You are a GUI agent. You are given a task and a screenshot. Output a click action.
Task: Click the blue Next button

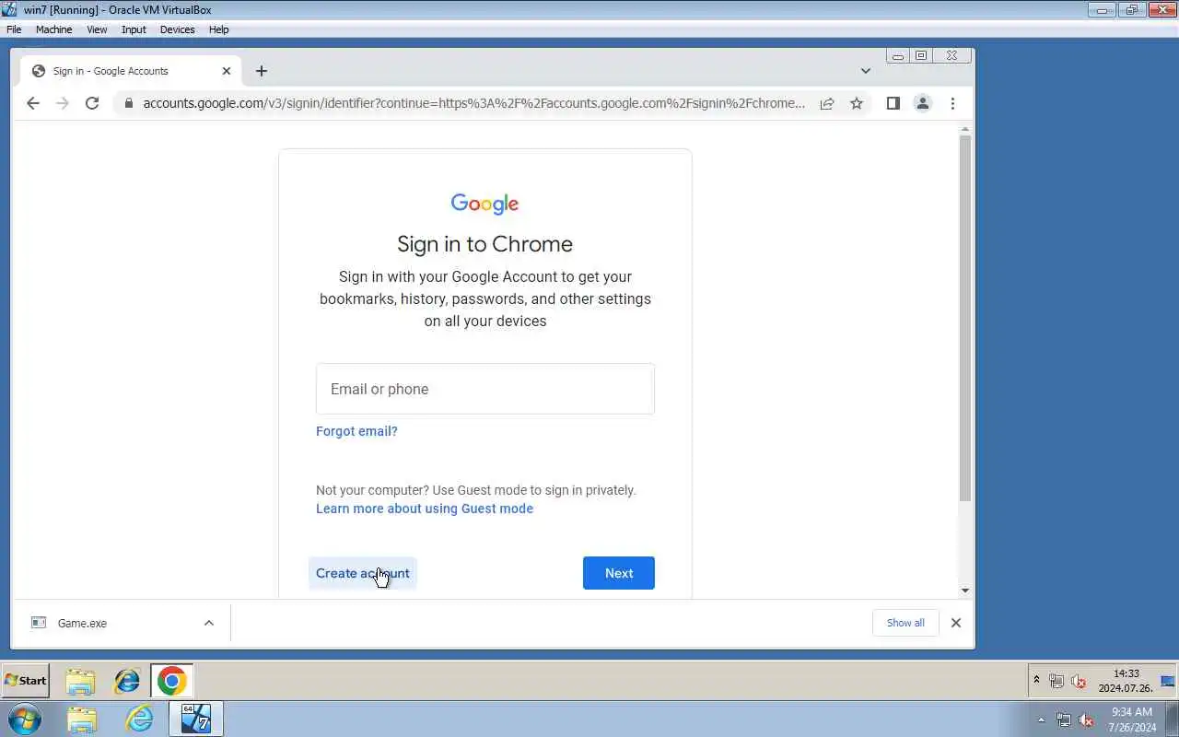(x=619, y=573)
